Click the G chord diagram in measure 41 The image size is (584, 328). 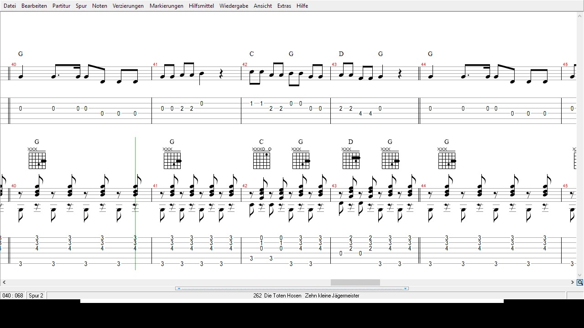172,159
